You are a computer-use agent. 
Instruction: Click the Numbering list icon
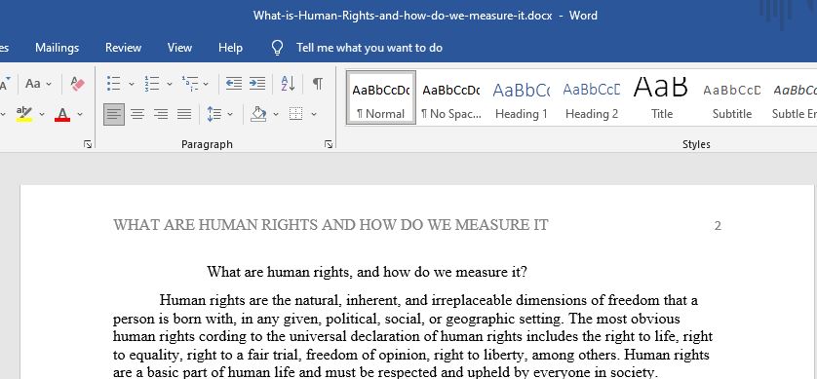pyautogui.click(x=152, y=83)
